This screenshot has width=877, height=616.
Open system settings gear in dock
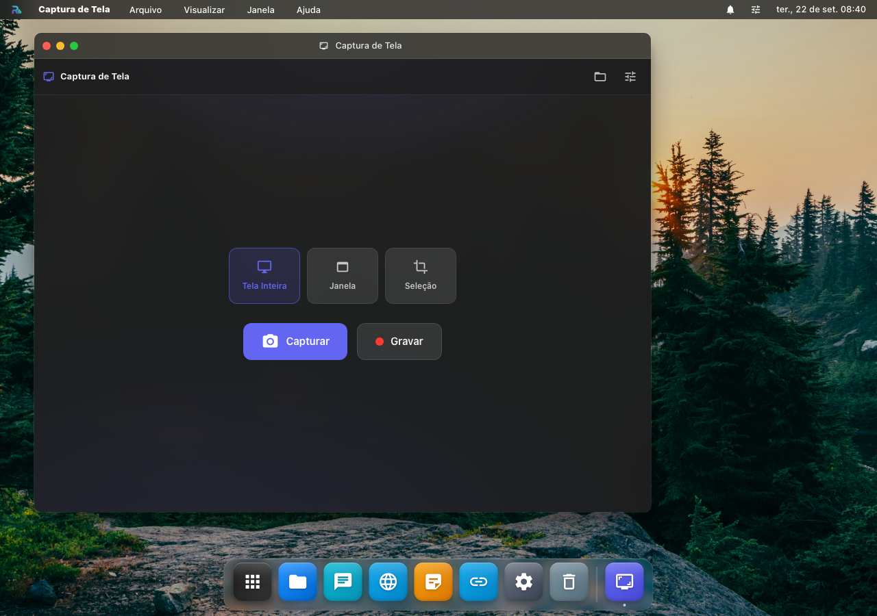click(x=524, y=582)
